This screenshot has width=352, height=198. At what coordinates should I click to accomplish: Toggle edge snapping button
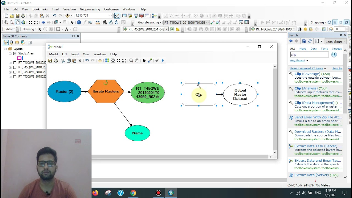coord(346,22)
